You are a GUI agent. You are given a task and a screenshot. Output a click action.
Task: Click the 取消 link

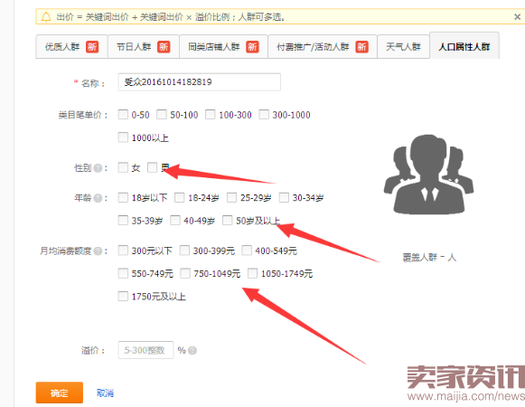[x=105, y=393]
